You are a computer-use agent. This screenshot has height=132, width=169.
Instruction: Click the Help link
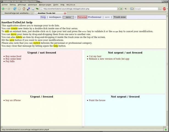[x=43, y=17]
